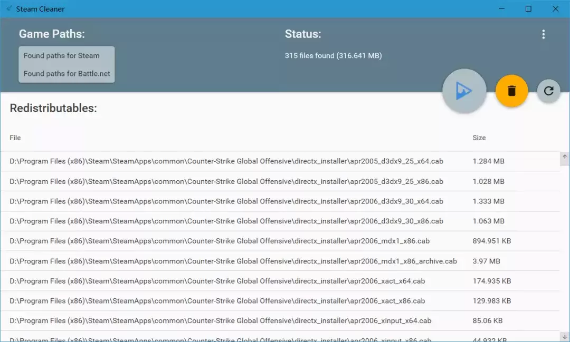Click size value 3.97 MB
This screenshot has width=570, height=342.
(x=486, y=261)
